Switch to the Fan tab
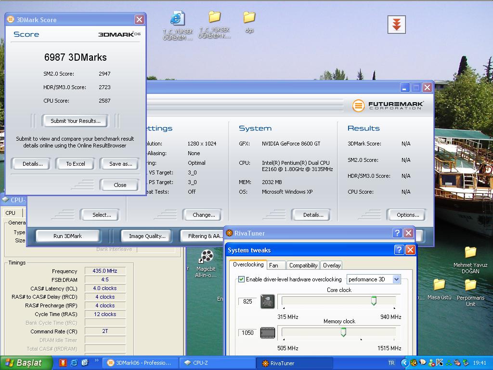Viewport: 493px width, 370px height. pos(276,265)
